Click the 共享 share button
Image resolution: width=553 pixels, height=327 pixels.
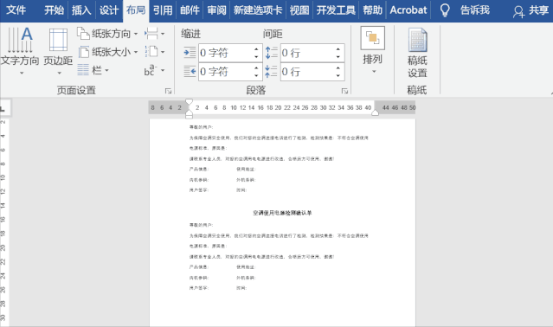[531, 11]
